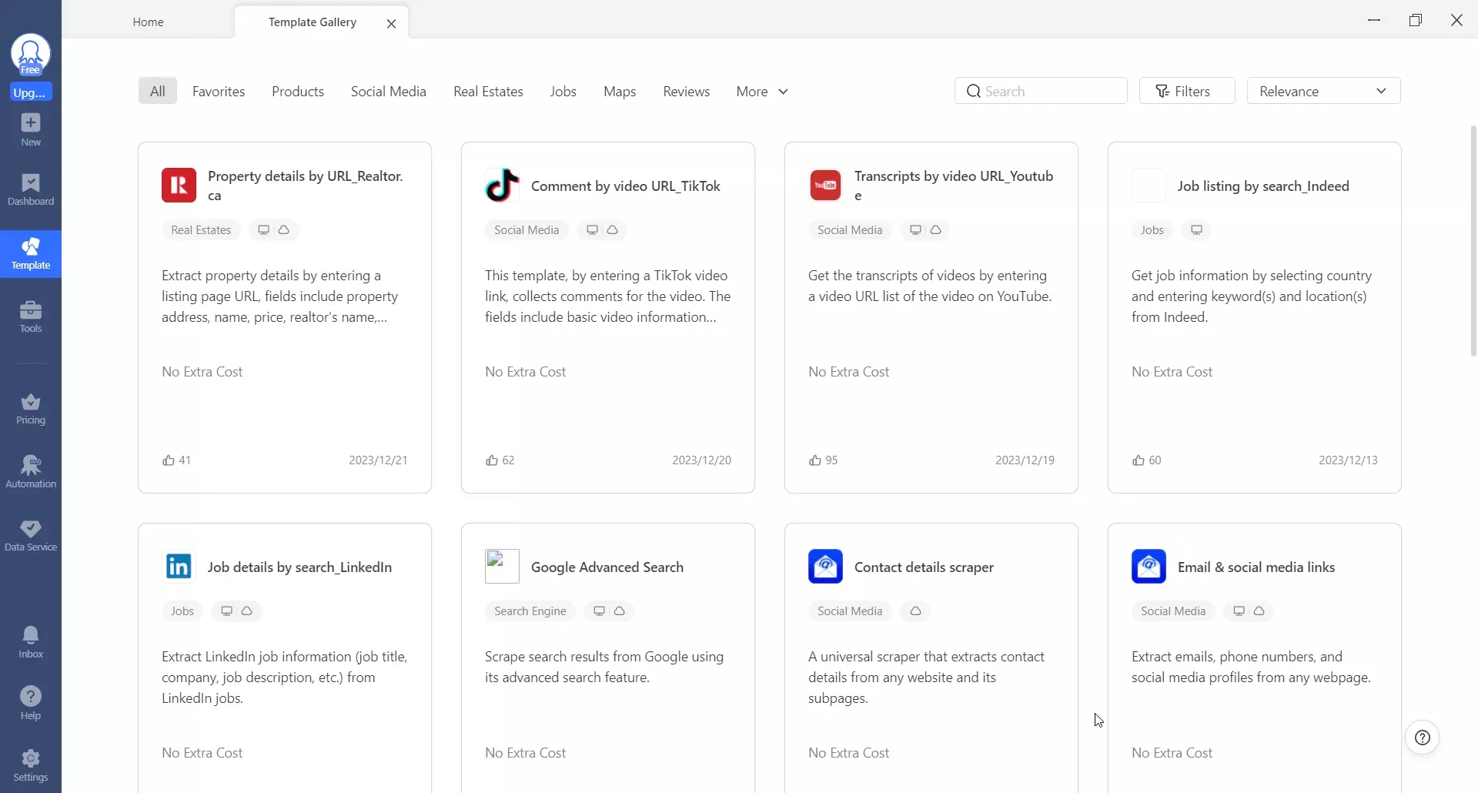Open Data Service in the sidebar
This screenshot has height=793, width=1478.
31,535
